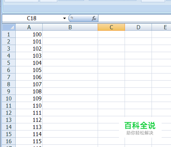Select row 4 header
This screenshot has width=171, height=147.
[9, 55]
